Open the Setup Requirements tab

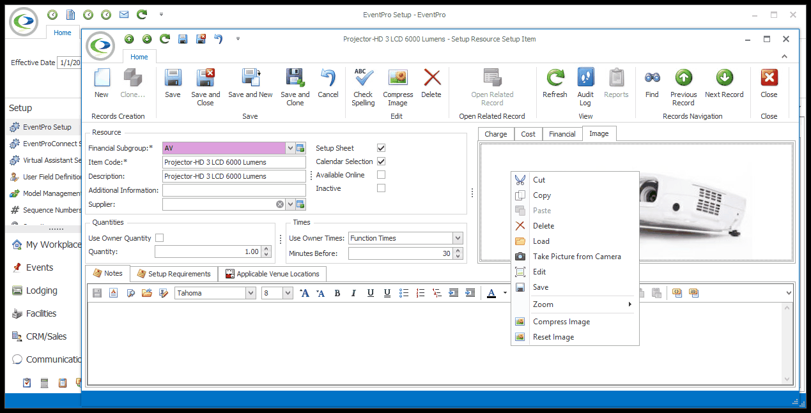[x=174, y=274]
